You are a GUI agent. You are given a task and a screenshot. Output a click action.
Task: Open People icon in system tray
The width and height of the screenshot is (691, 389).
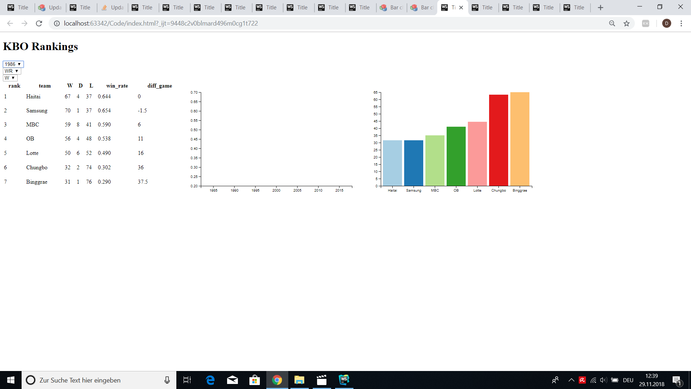[555, 380]
